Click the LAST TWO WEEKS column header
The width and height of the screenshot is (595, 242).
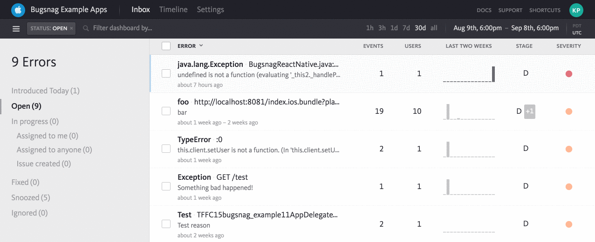[x=469, y=46]
